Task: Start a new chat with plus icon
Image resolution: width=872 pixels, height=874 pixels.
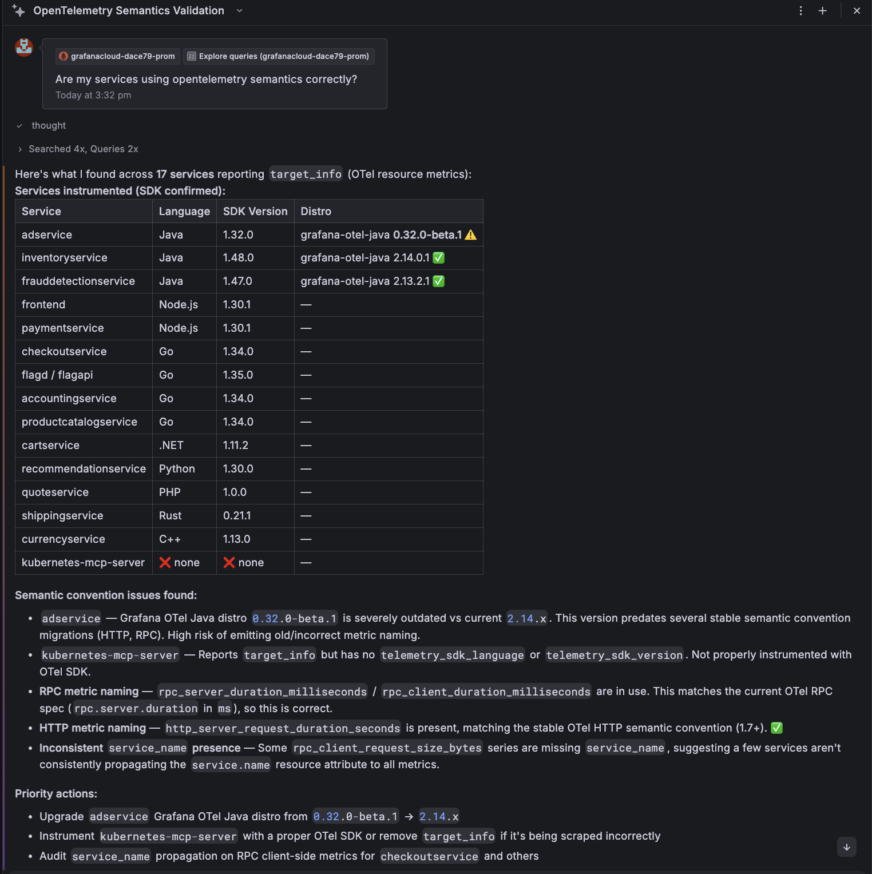Action: pyautogui.click(x=823, y=11)
